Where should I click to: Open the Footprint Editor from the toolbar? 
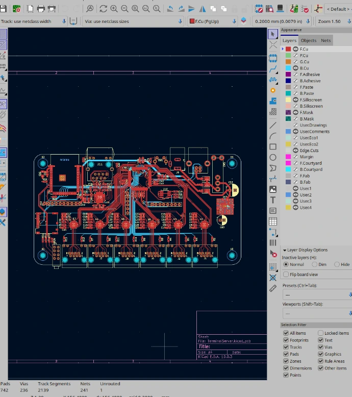coord(259,9)
